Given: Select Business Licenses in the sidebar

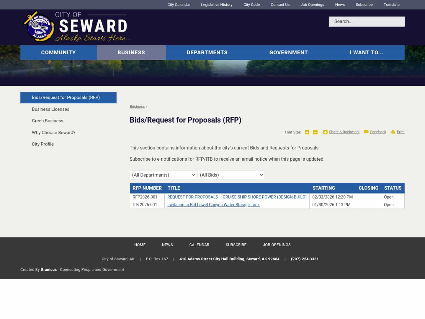Looking at the screenshot, I should point(50,109).
